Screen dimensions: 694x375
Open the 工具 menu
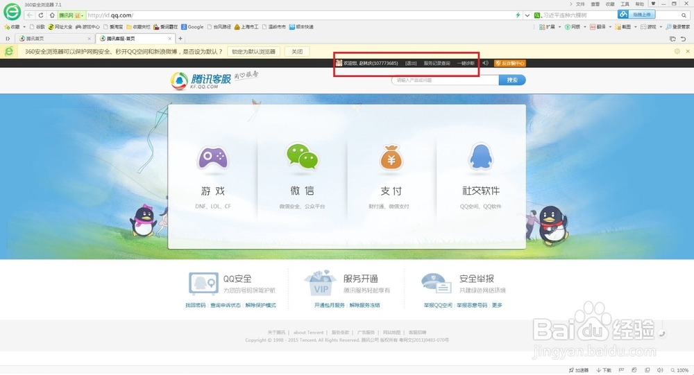point(625,4)
